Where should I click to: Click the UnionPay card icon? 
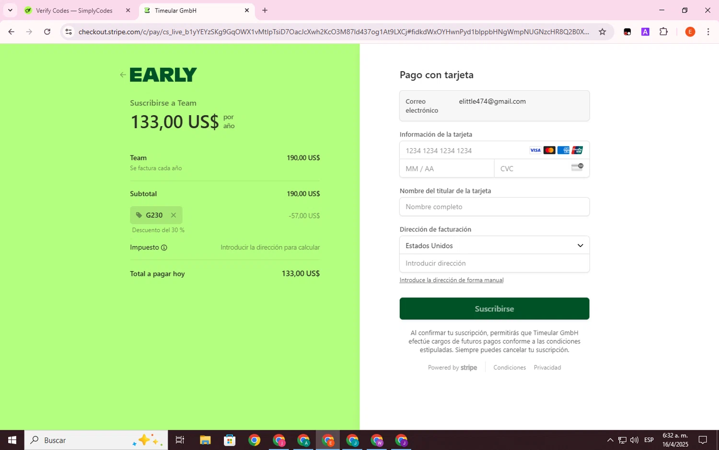tap(577, 151)
